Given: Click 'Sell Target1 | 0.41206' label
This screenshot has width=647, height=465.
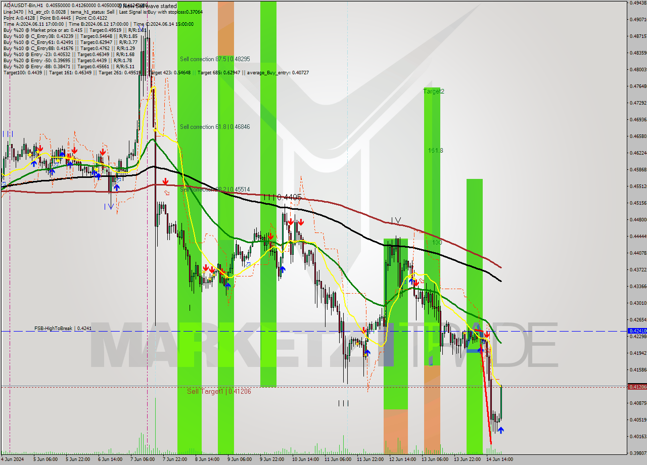Looking at the screenshot, I should (x=219, y=391).
